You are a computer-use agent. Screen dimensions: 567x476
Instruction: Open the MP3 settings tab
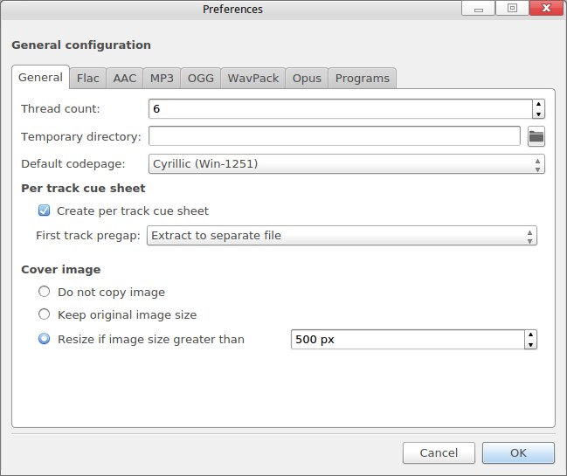click(x=162, y=78)
